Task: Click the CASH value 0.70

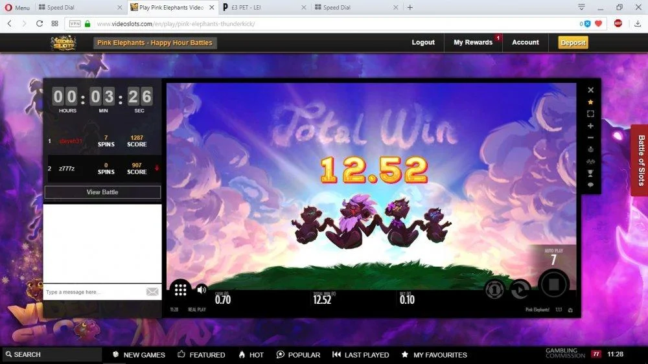Action: point(223,299)
